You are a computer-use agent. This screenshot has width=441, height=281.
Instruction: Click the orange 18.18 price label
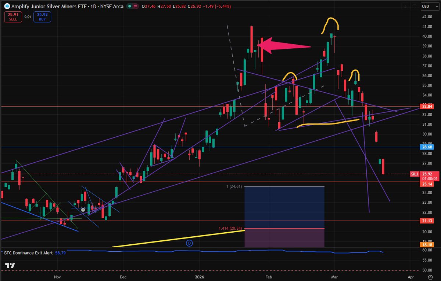pyautogui.click(x=427, y=244)
